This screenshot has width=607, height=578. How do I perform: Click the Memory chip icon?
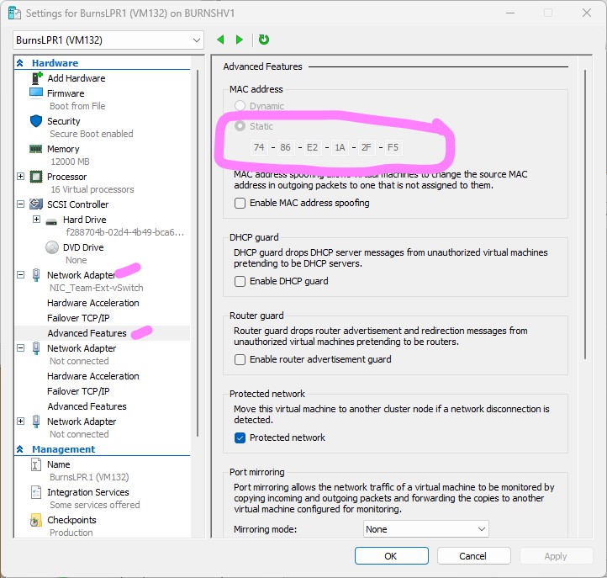pos(36,149)
